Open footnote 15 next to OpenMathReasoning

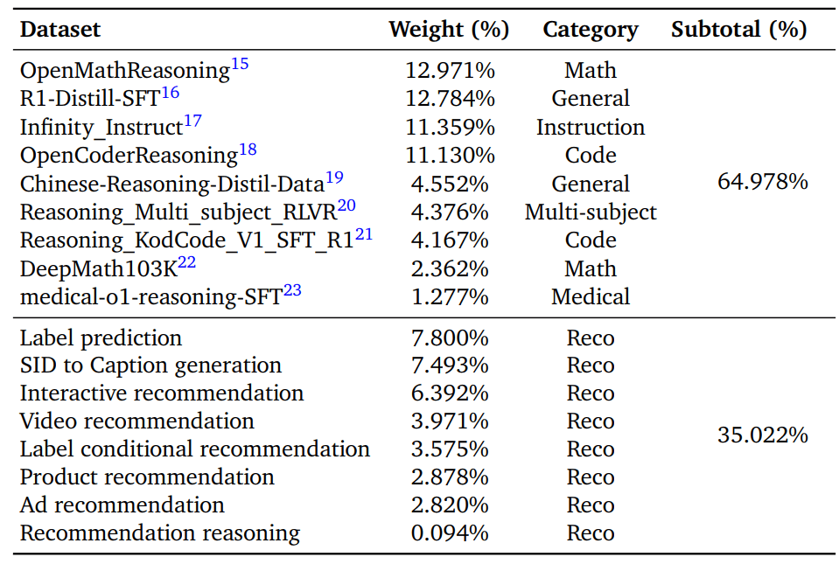click(240, 65)
